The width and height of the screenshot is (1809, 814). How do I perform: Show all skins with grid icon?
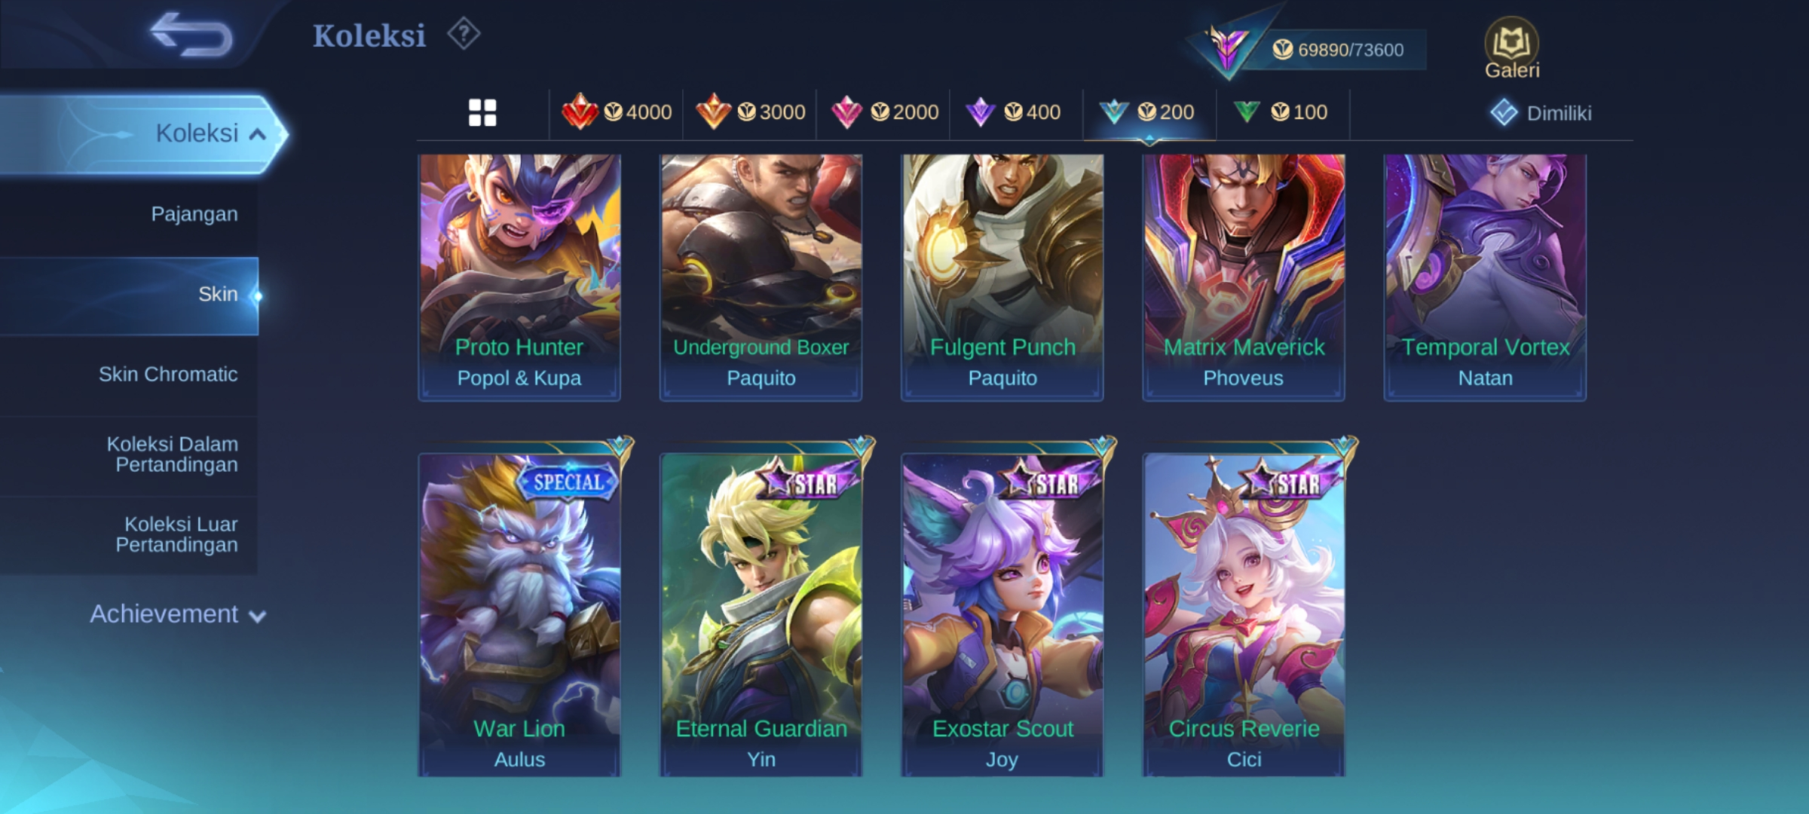482,113
